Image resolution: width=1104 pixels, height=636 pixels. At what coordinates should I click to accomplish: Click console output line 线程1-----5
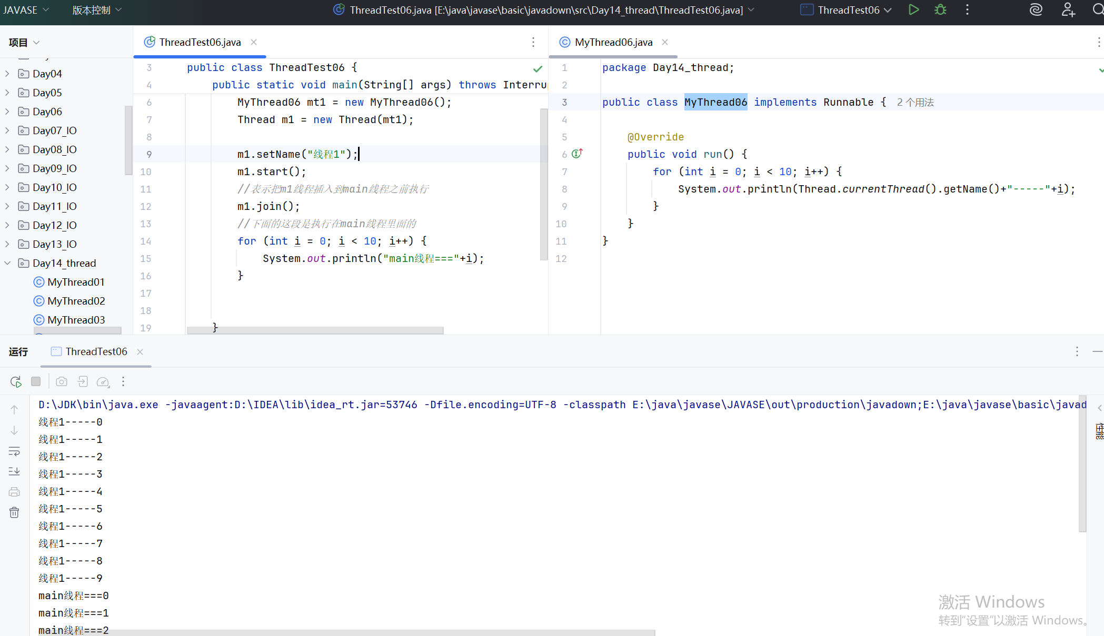71,509
